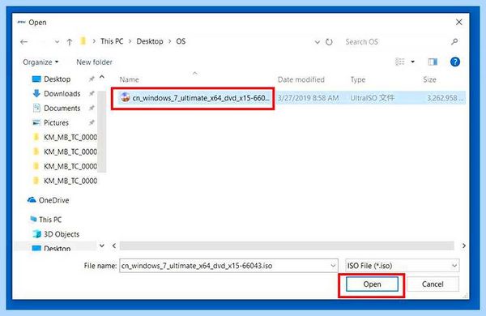Viewport: 486px width, 316px height.
Task: Select 3D Objects under This PC
Action: (56, 234)
